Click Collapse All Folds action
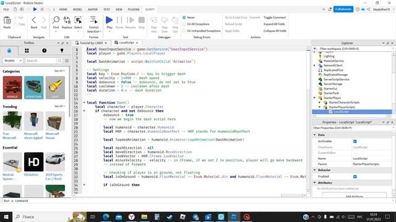 click(275, 31)
